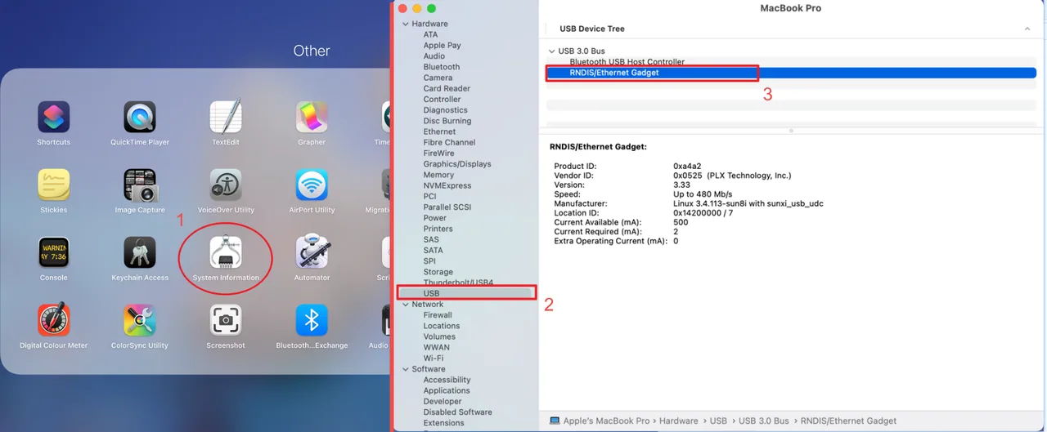Select USB in the Hardware list
The image size is (1047, 432).
(431, 293)
